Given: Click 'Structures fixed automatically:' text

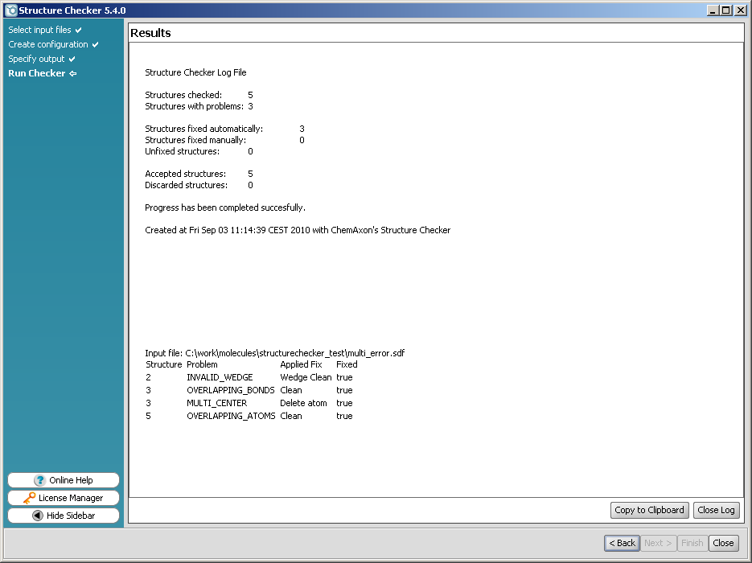Looking at the screenshot, I should (203, 129).
